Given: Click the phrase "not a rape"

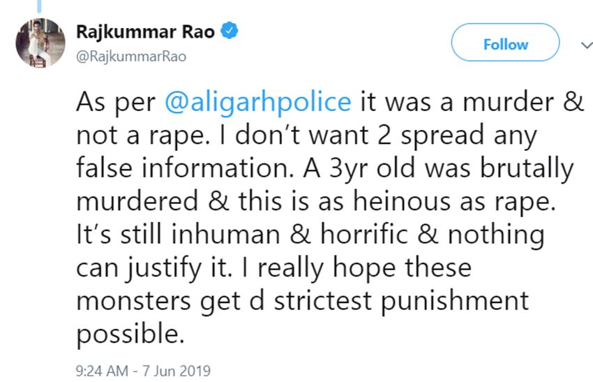Looking at the screenshot, I should pyautogui.click(x=142, y=135).
